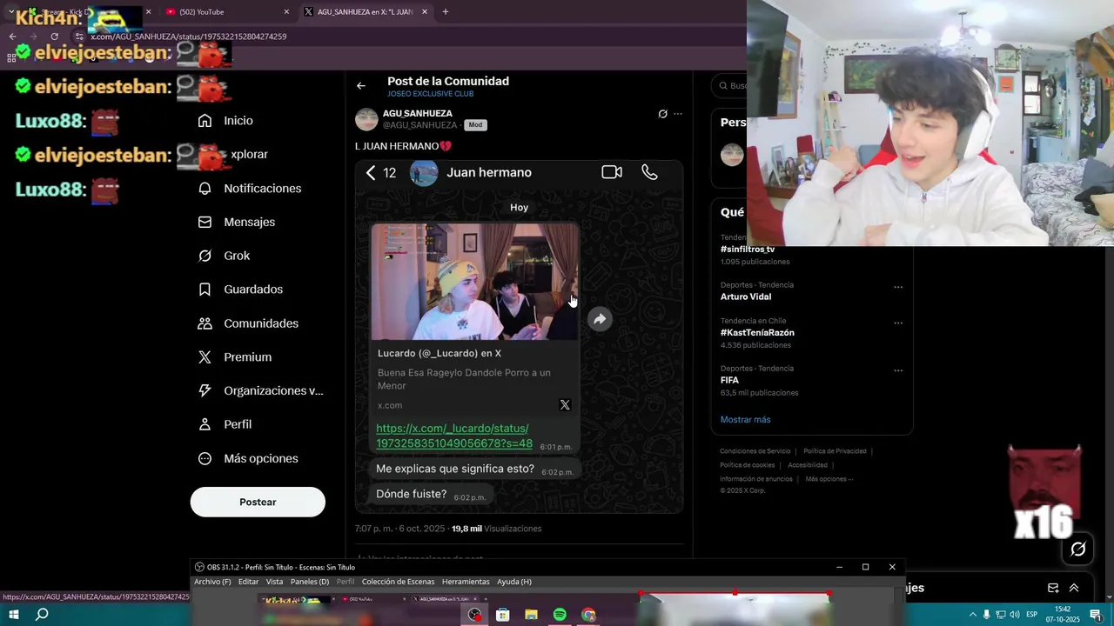Image resolution: width=1114 pixels, height=626 pixels.
Task: Open Archivo menu in OBS
Action: 212,582
